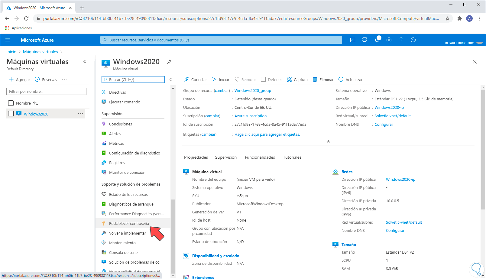Open Diagnósticos de arranque item
Viewport: 486px width, 279px height.
tap(131, 204)
